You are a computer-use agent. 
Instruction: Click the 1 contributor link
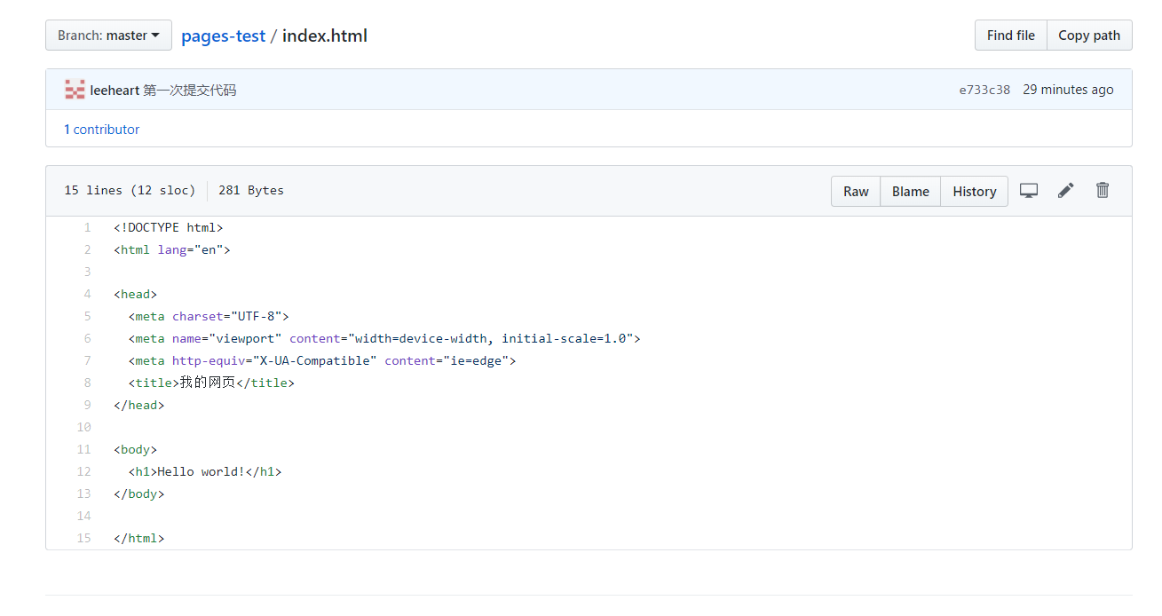[101, 130]
